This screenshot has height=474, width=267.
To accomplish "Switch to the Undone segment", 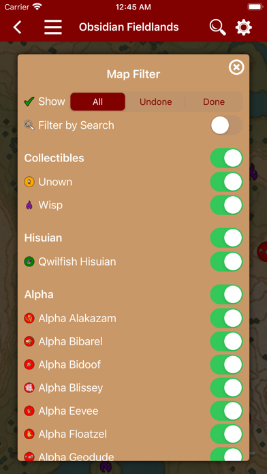I will pyautogui.click(x=156, y=102).
